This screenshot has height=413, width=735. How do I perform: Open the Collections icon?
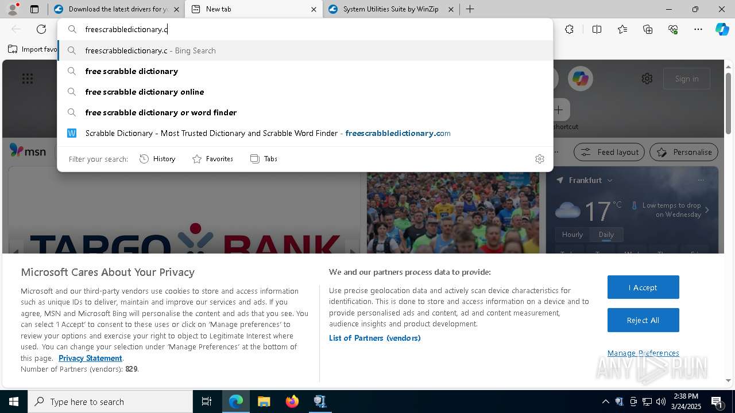(x=648, y=29)
